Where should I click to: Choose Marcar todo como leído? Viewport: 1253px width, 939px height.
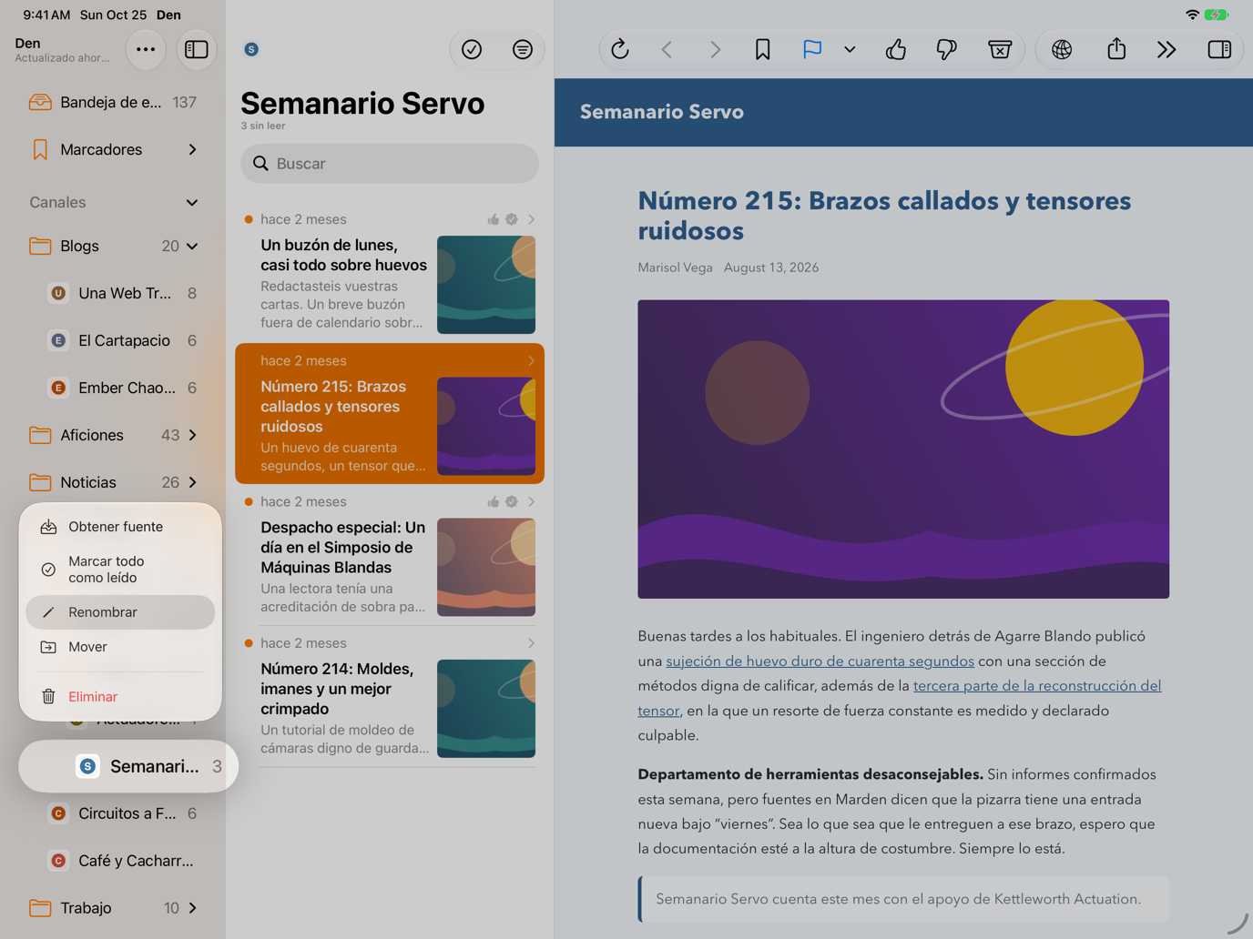[x=120, y=570]
